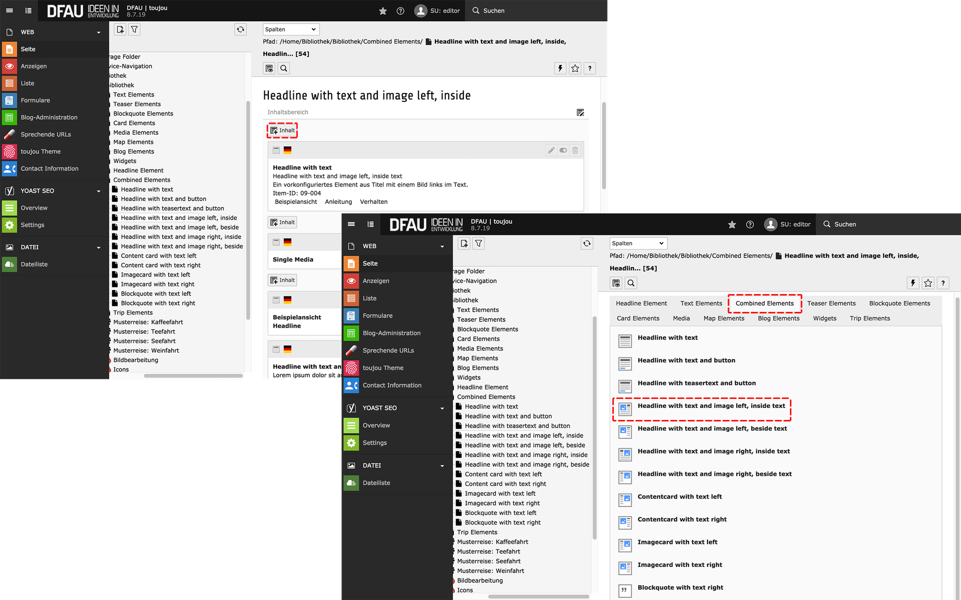Click the clear cache lightning icon
The image size is (961, 600).
point(560,68)
